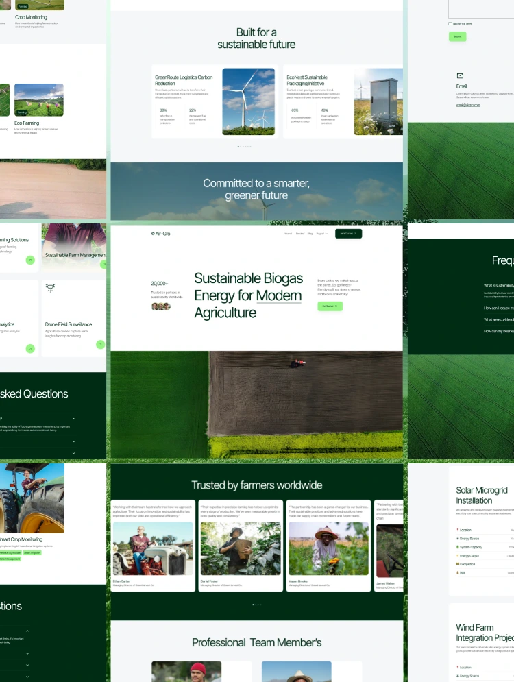Open the underlined email address link
Image resolution: width=514 pixels, height=682 pixels.
468,105
